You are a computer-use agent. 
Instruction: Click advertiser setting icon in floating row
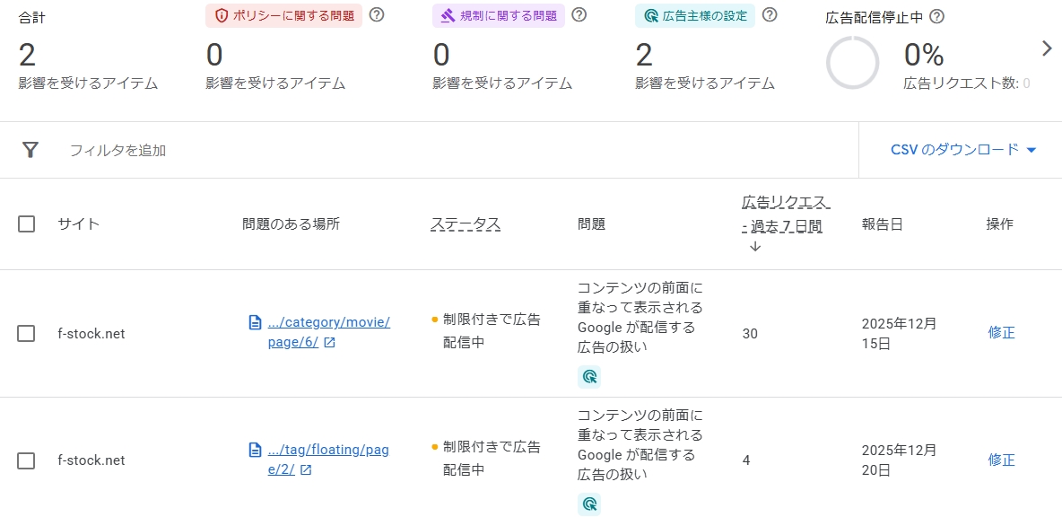589,504
